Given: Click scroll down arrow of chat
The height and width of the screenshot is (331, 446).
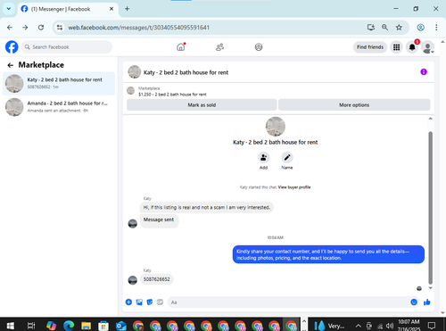Looking at the screenshot, I should pos(430,288).
